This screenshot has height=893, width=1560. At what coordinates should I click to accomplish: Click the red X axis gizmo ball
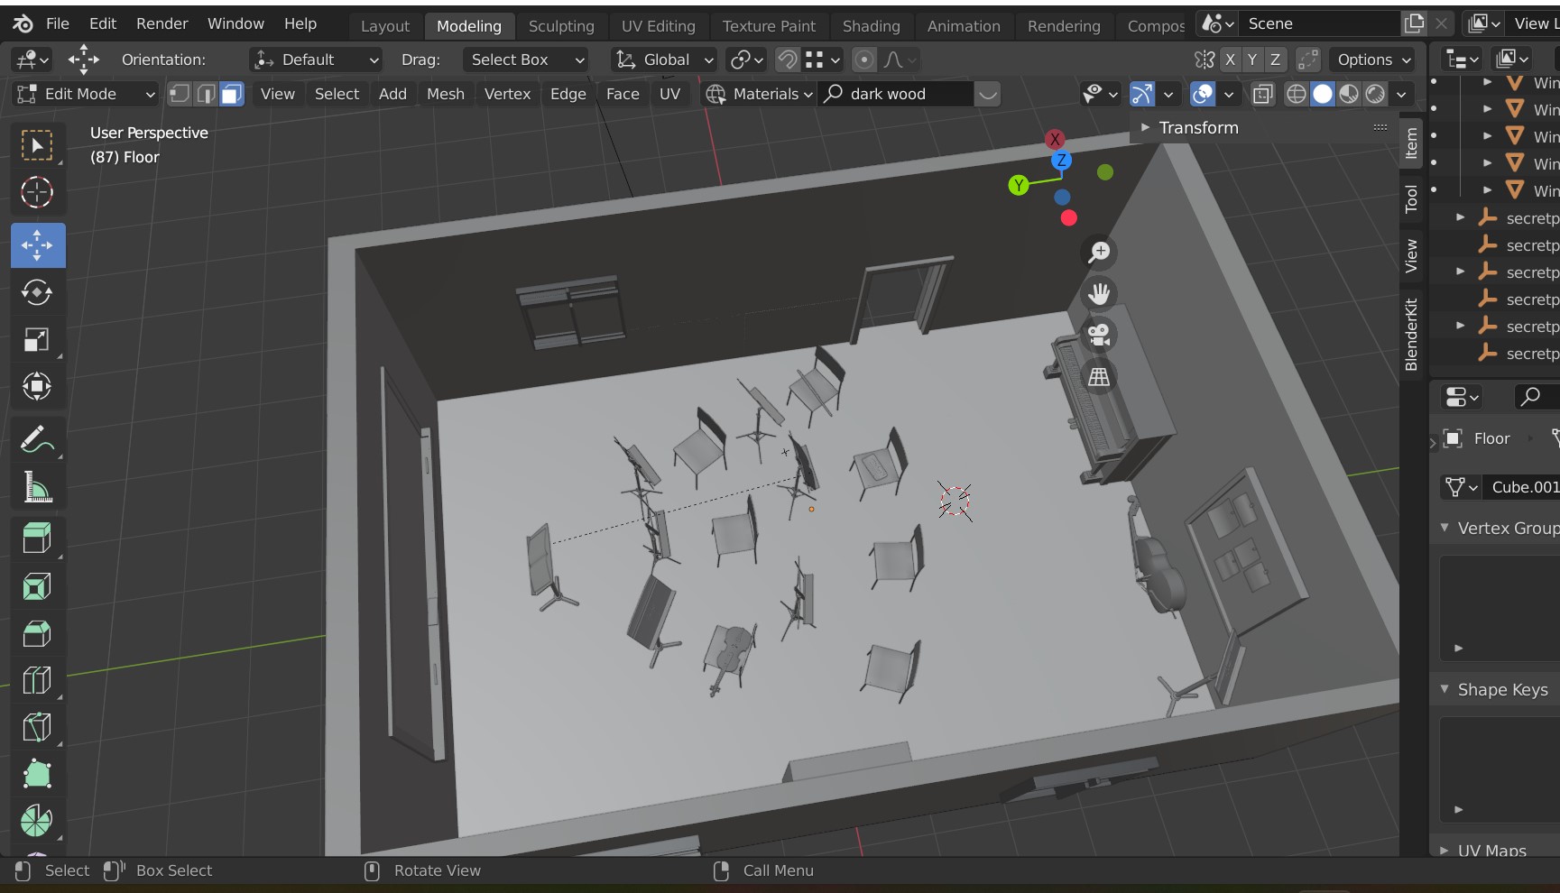pyautogui.click(x=1054, y=139)
